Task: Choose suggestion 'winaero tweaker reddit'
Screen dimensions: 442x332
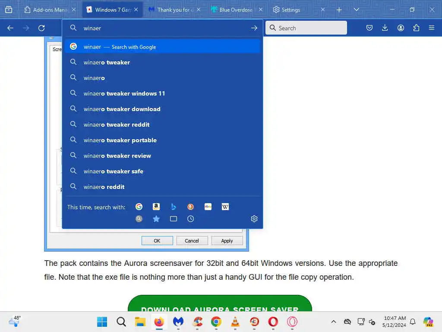Action: (x=162, y=124)
